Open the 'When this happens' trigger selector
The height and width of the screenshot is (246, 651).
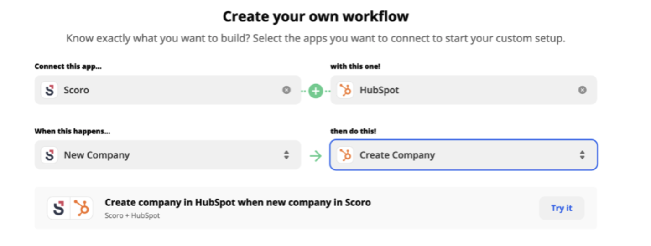[168, 155]
